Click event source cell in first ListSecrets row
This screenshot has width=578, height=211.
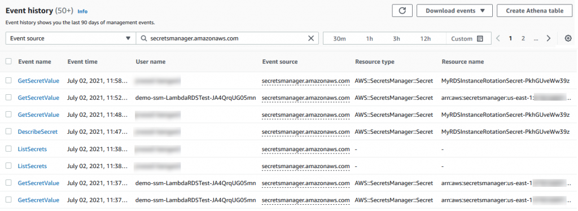click(x=305, y=149)
